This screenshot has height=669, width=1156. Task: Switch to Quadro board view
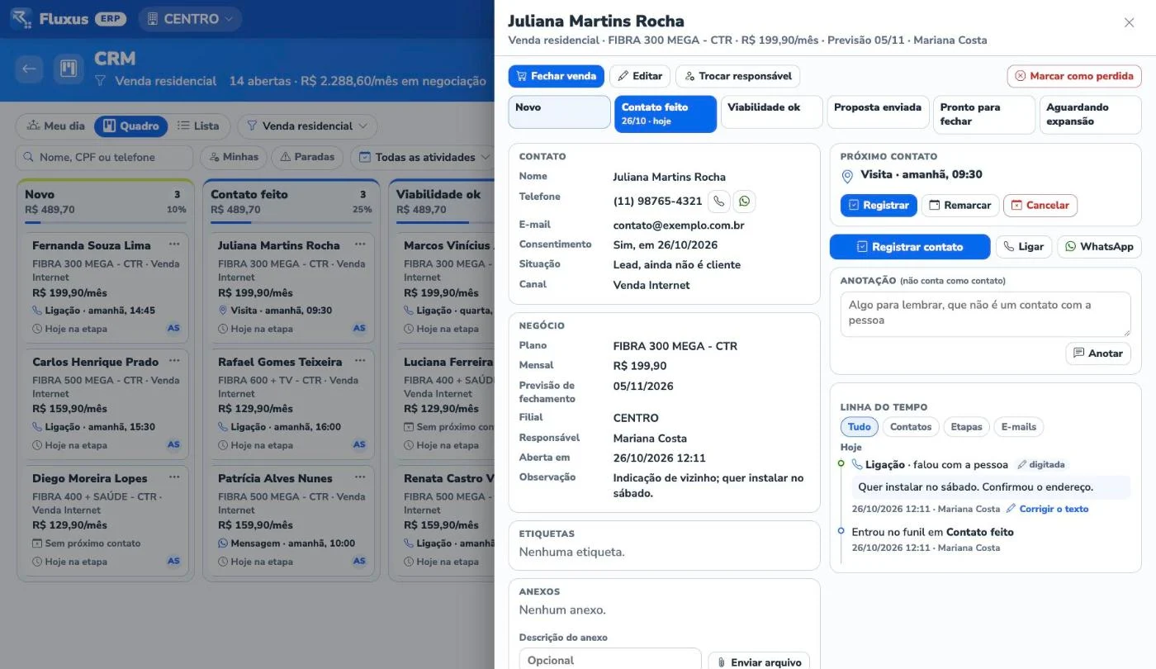[130, 126]
